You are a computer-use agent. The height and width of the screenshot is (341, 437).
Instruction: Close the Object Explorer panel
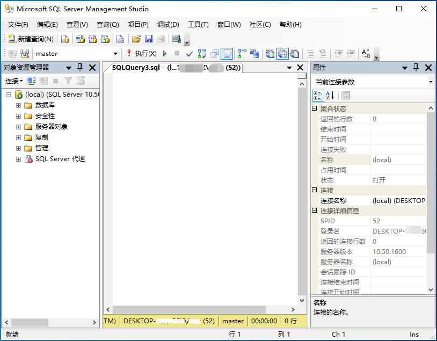92,68
